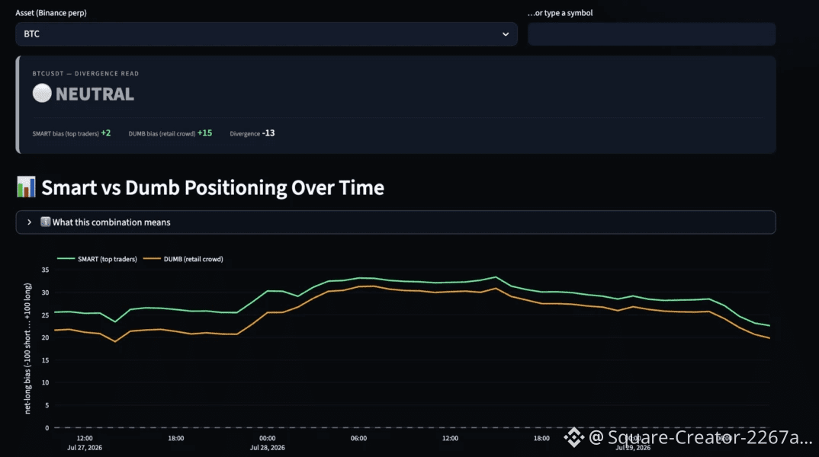This screenshot has width=819, height=457.
Task: Click the NEUTRAL divergence read heading
Action: click(95, 94)
